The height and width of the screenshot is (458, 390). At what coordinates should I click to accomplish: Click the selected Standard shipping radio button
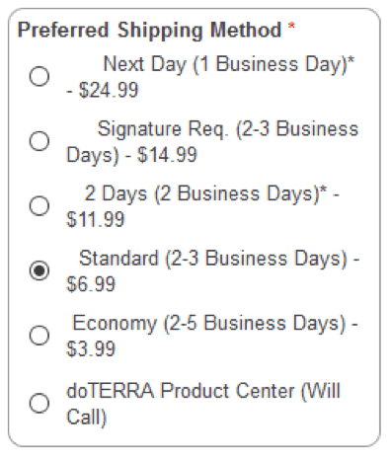click(39, 270)
